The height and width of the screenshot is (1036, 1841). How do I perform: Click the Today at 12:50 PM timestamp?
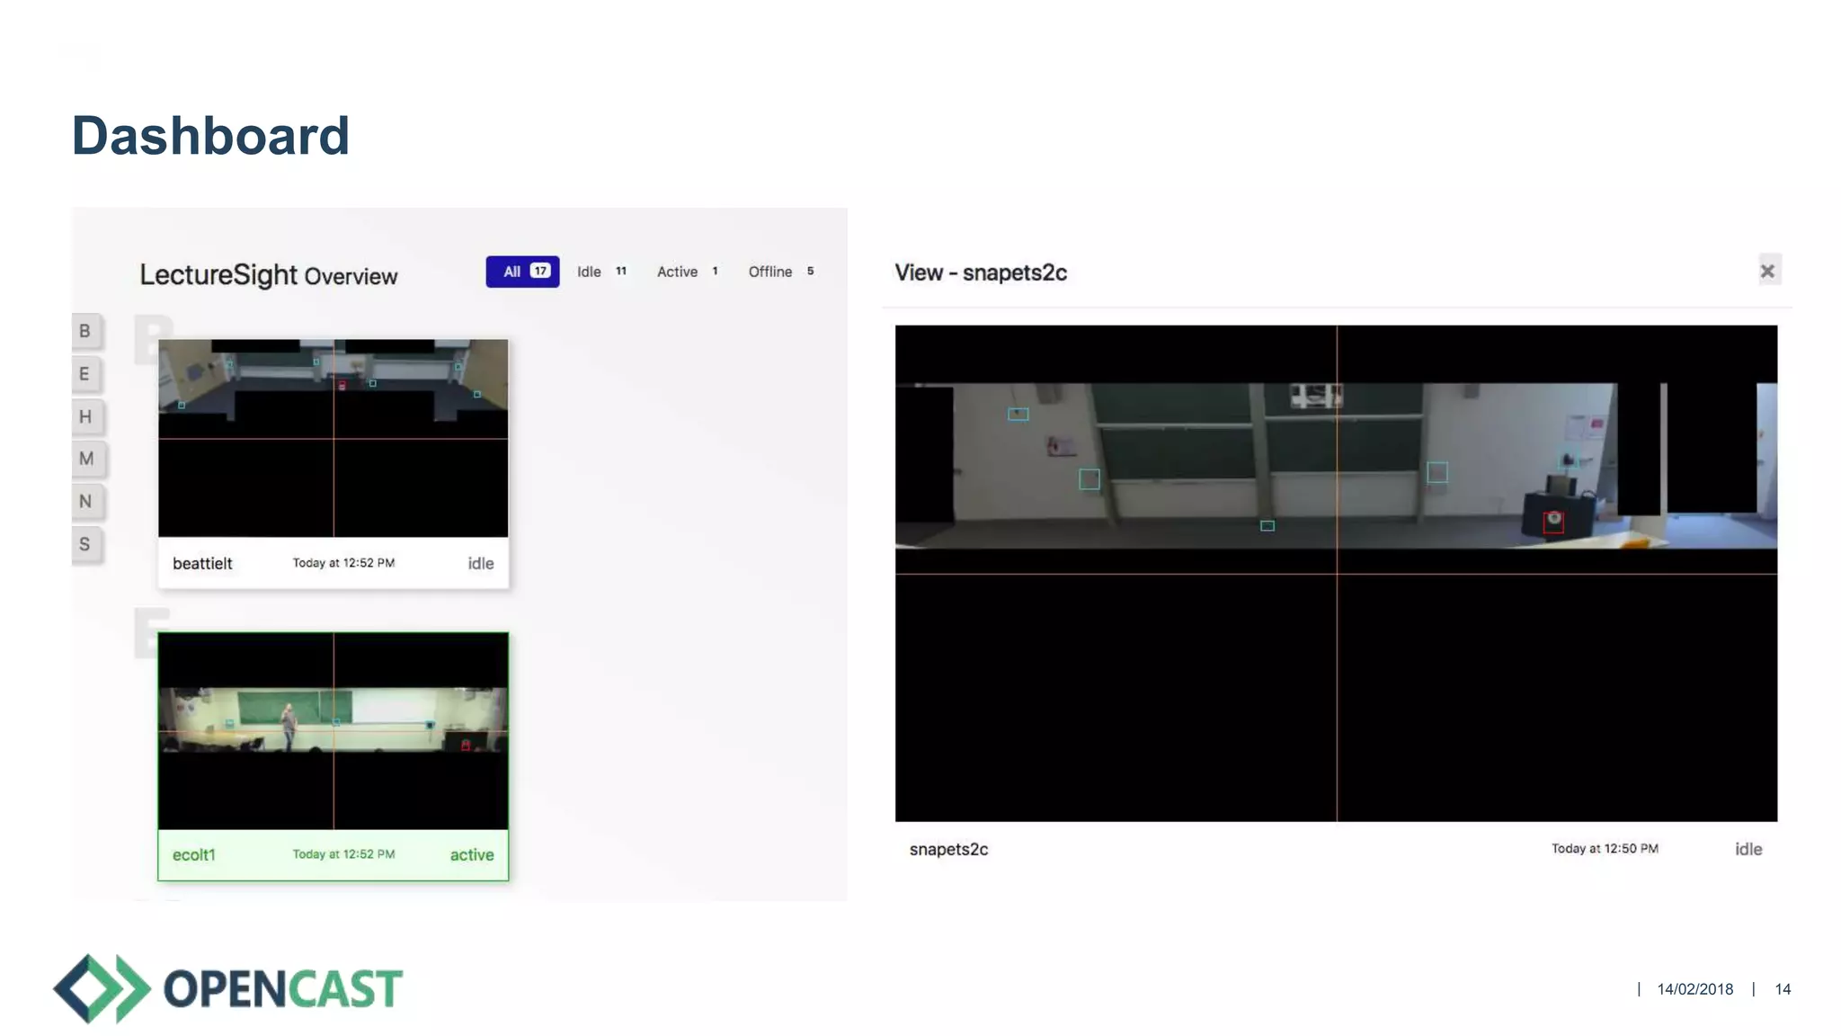point(1605,849)
